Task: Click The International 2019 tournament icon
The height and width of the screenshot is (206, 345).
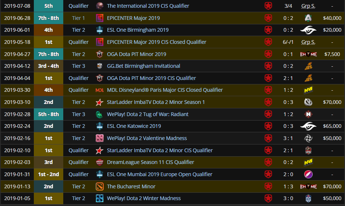Action: (100, 6)
